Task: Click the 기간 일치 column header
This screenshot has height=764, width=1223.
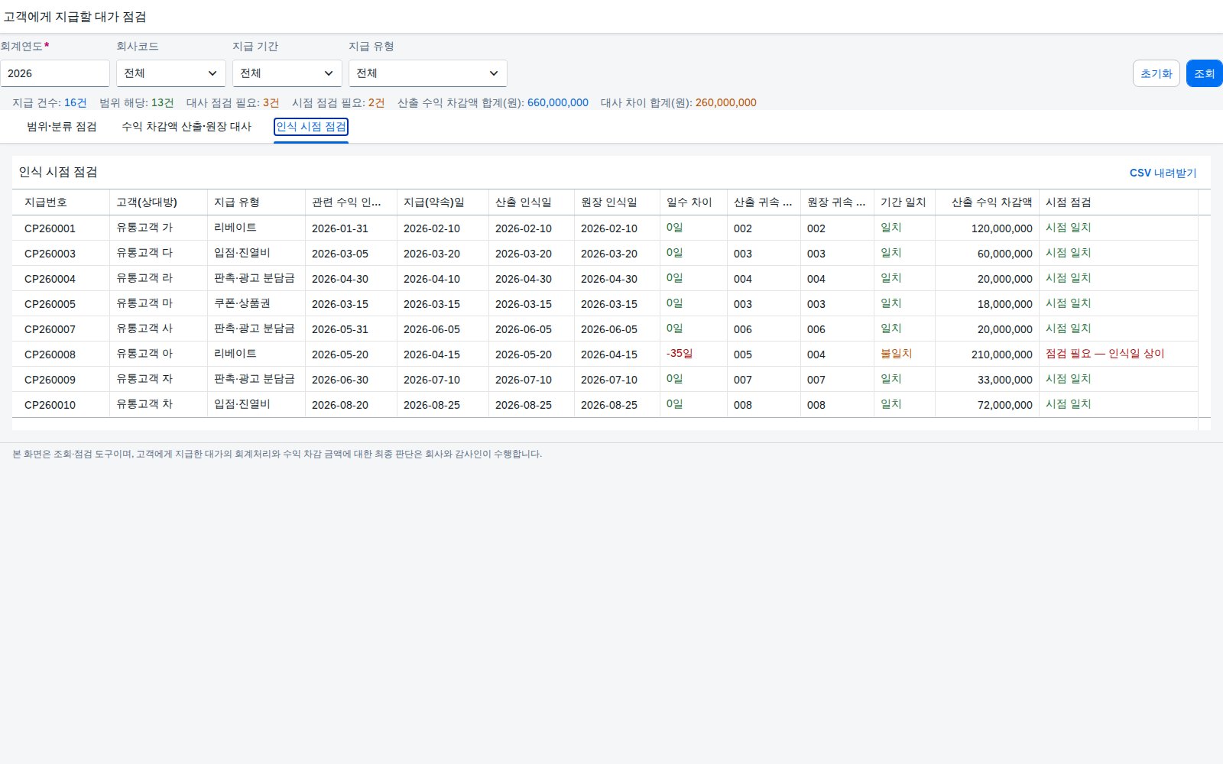Action: 905,202
